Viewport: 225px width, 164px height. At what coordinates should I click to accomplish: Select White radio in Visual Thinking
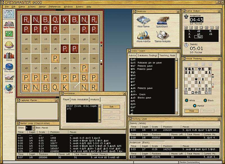tap(186, 100)
